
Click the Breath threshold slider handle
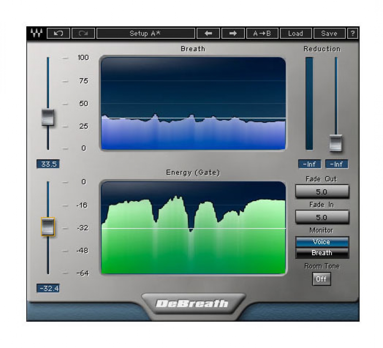coord(48,117)
